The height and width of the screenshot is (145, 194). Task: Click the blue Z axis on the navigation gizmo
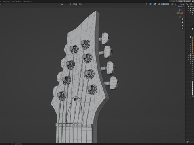[x=180, y=10]
